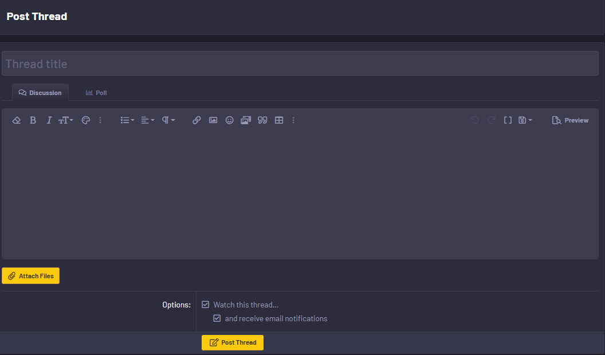The image size is (605, 355).
Task: Submit the post with Post Thread
Action: coord(232,342)
